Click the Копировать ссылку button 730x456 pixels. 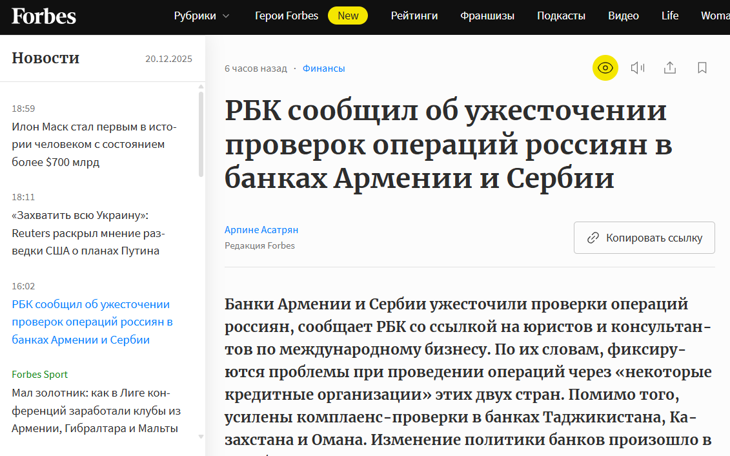(x=644, y=238)
